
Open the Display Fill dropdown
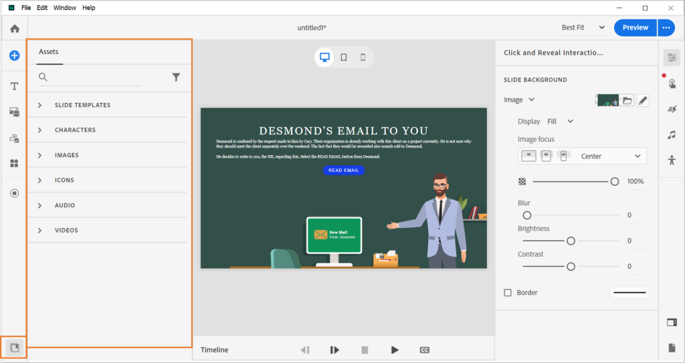pos(560,122)
